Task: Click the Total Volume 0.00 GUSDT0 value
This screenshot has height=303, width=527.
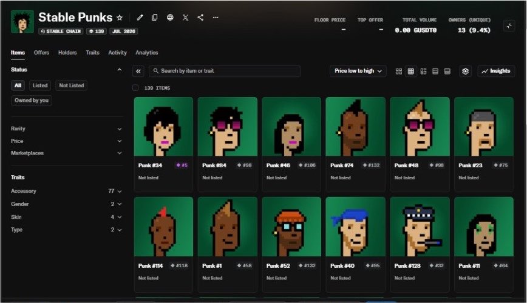Action: click(x=416, y=30)
